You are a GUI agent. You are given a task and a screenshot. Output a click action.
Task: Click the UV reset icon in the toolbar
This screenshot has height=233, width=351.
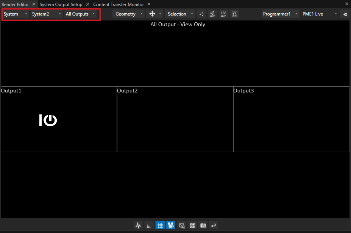pos(223,14)
